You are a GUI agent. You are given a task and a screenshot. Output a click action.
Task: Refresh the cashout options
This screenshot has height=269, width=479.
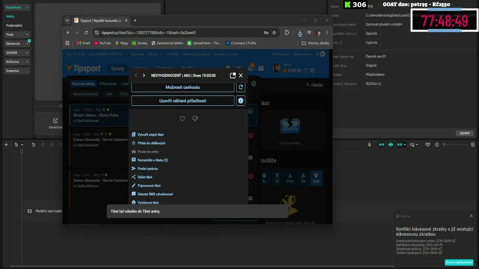[241, 87]
